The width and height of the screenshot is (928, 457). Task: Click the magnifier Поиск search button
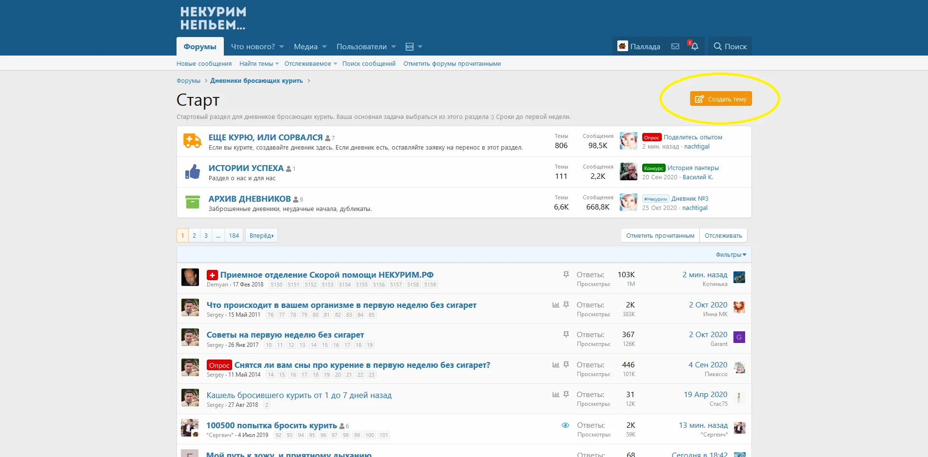[x=730, y=46]
